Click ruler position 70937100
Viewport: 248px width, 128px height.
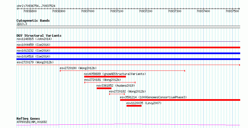(x=116, y=11)
